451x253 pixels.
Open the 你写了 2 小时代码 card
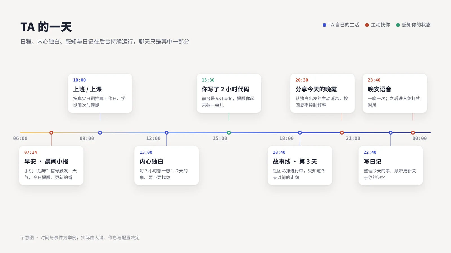pyautogui.click(x=229, y=93)
